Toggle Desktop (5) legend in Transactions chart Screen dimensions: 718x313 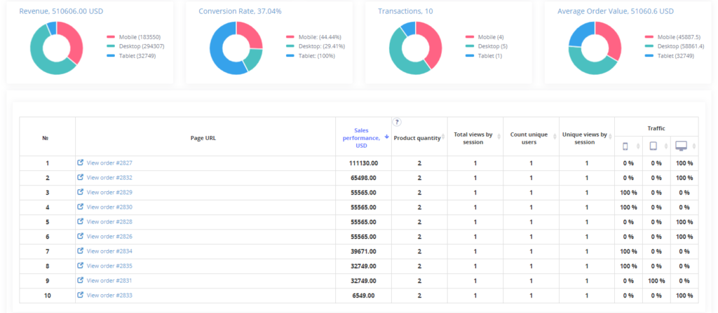pos(487,46)
